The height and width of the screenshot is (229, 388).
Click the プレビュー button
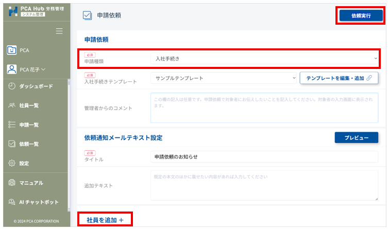click(x=356, y=138)
